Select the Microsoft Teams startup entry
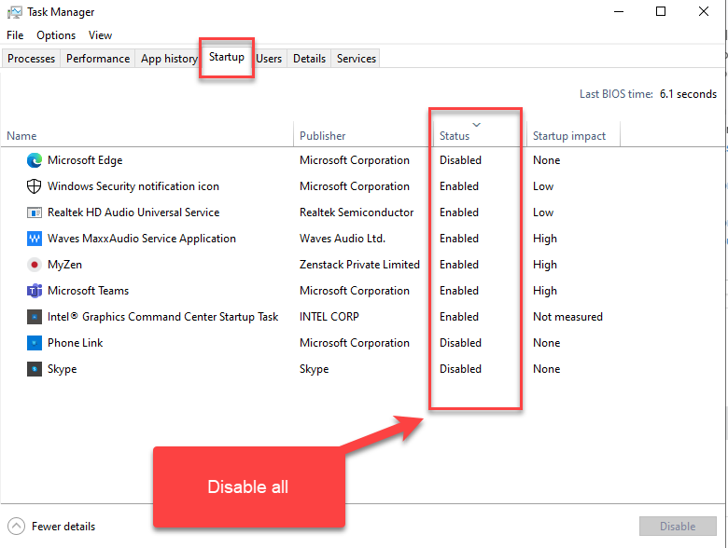The width and height of the screenshot is (728, 548). [89, 291]
